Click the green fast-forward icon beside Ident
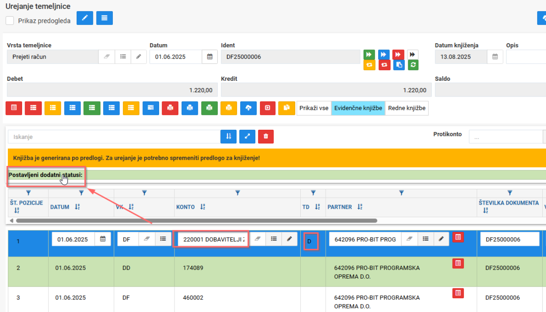This screenshot has width=546, height=312. tap(369, 55)
